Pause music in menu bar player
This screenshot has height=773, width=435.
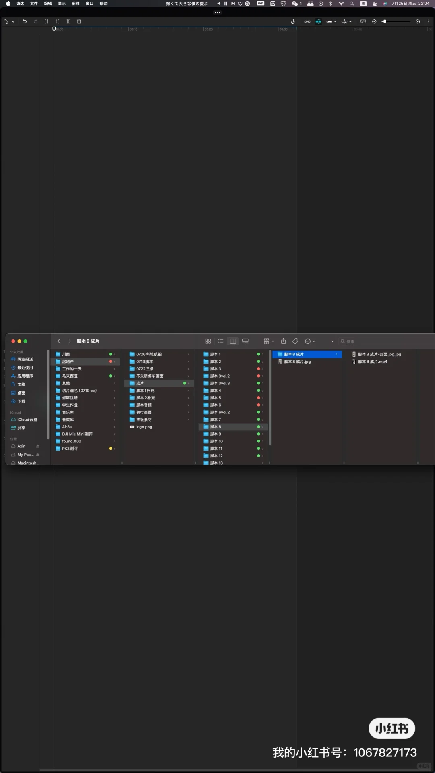[x=226, y=3]
